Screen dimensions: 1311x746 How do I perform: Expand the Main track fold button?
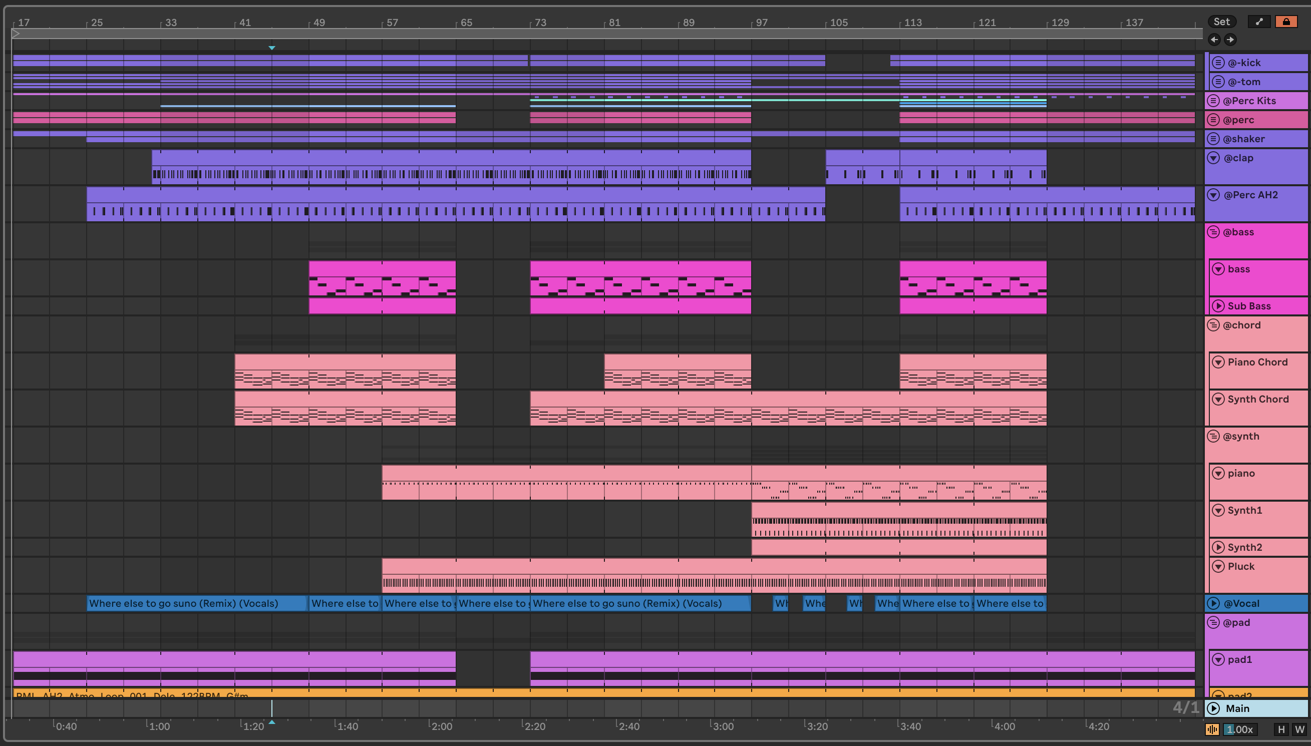1213,708
